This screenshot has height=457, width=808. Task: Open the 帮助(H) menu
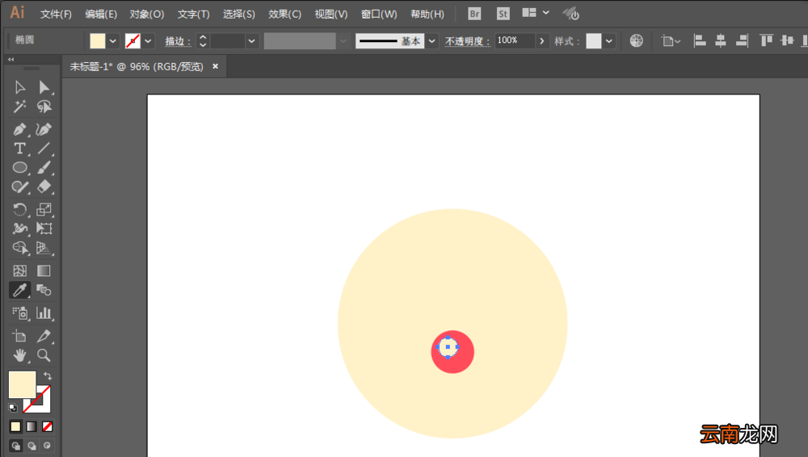pyautogui.click(x=427, y=14)
